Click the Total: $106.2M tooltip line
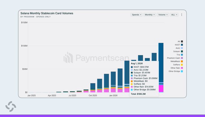The image size is (205, 117). tap(138, 94)
